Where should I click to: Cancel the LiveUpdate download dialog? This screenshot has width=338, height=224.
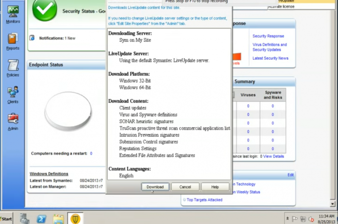(x=185, y=187)
